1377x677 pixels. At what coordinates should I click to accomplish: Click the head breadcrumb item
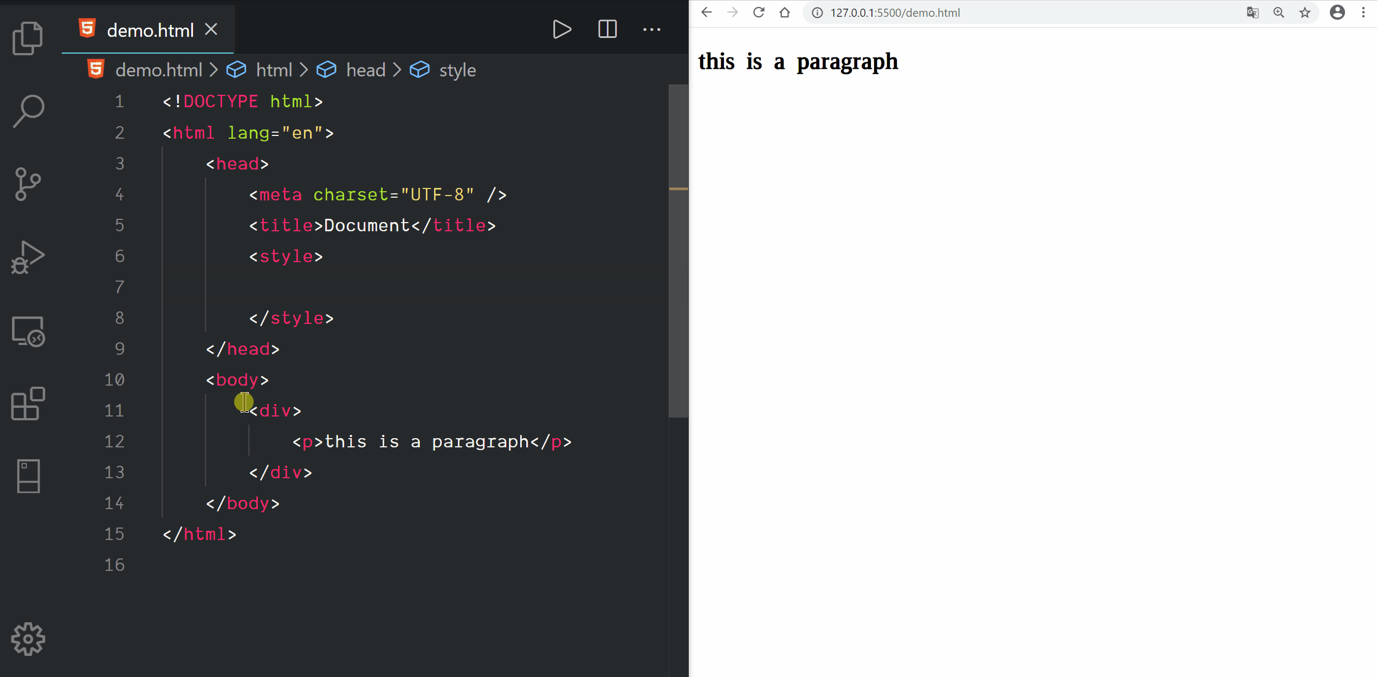click(x=365, y=70)
